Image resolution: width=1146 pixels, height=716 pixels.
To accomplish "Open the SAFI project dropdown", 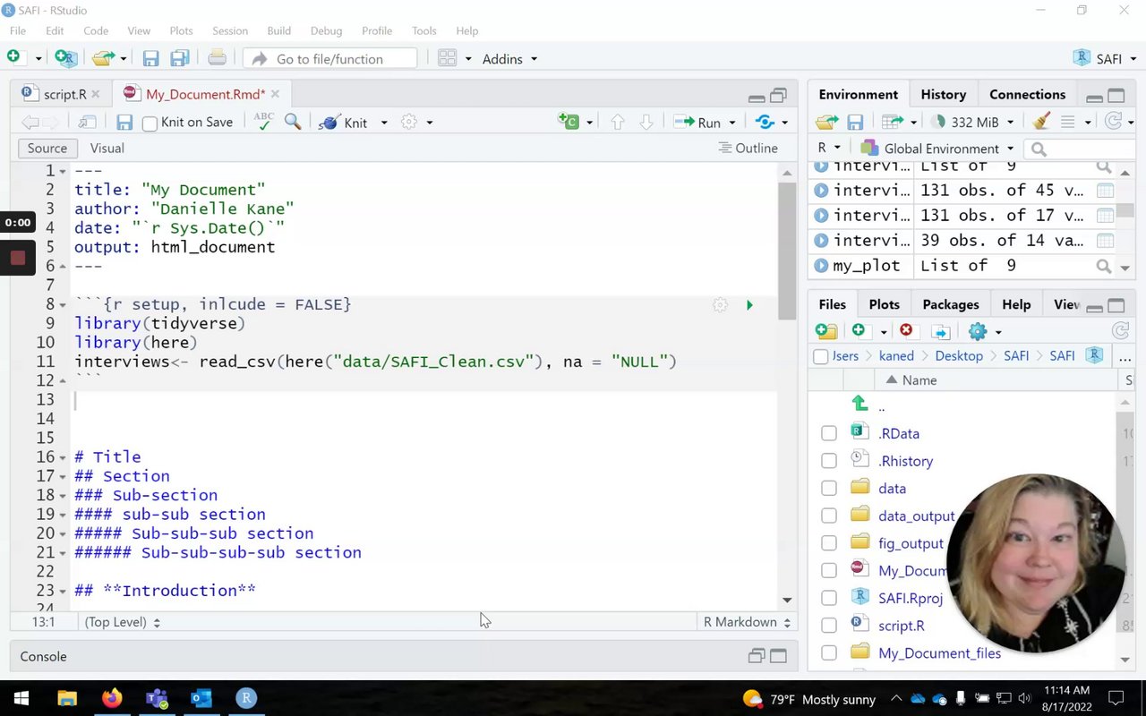I will tap(1105, 59).
